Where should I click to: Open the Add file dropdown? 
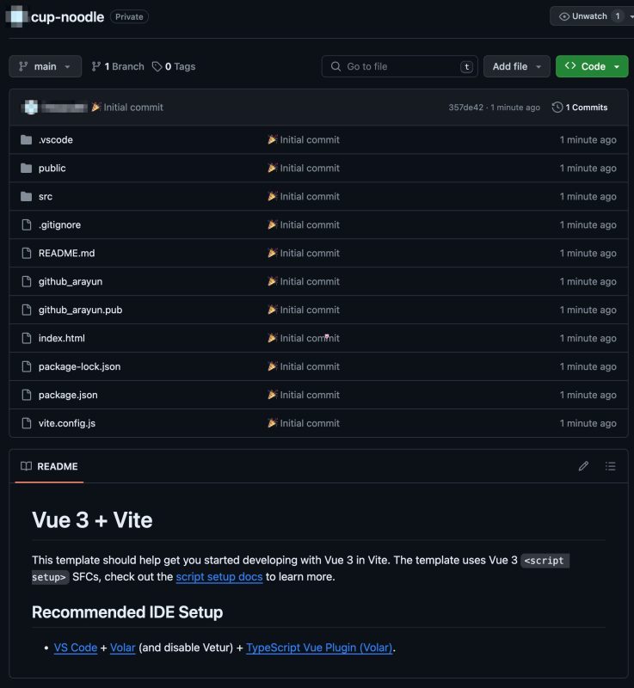click(517, 66)
